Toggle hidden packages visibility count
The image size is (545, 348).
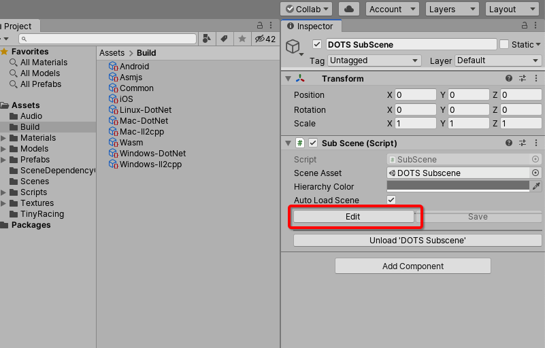tap(265, 39)
